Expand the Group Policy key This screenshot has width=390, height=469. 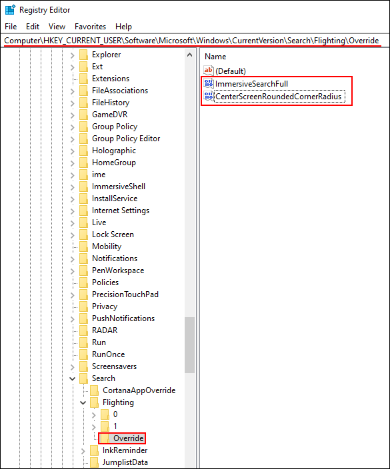click(72, 127)
